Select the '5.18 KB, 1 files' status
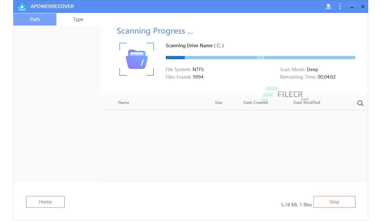The height and width of the screenshot is (221, 381). click(296, 205)
